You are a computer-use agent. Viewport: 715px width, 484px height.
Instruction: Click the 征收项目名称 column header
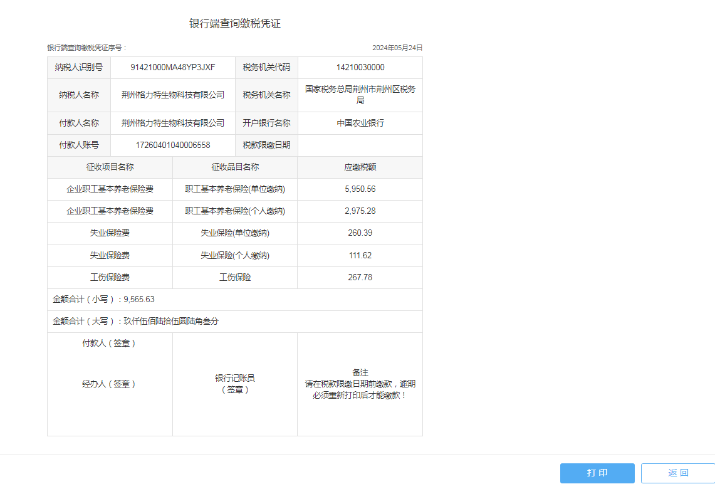(110, 167)
